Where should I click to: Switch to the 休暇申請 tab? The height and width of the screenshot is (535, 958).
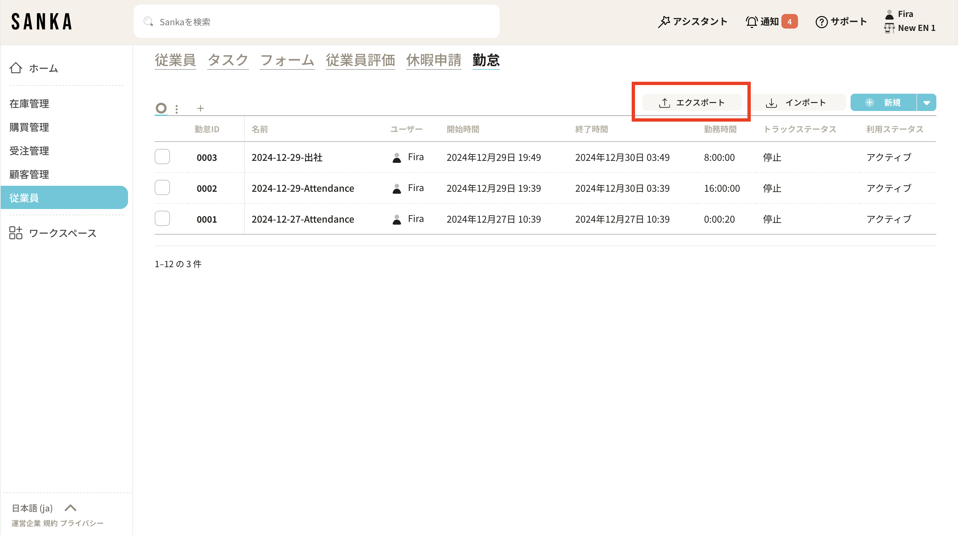coord(434,60)
